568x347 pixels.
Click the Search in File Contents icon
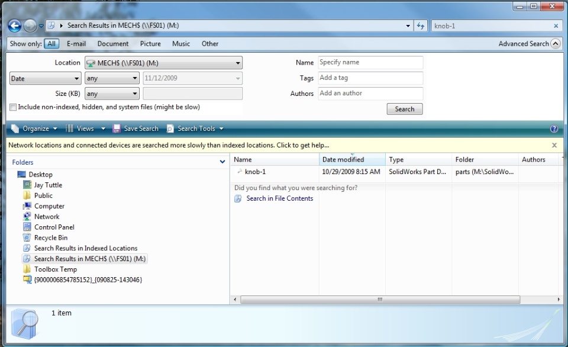pyautogui.click(x=238, y=198)
